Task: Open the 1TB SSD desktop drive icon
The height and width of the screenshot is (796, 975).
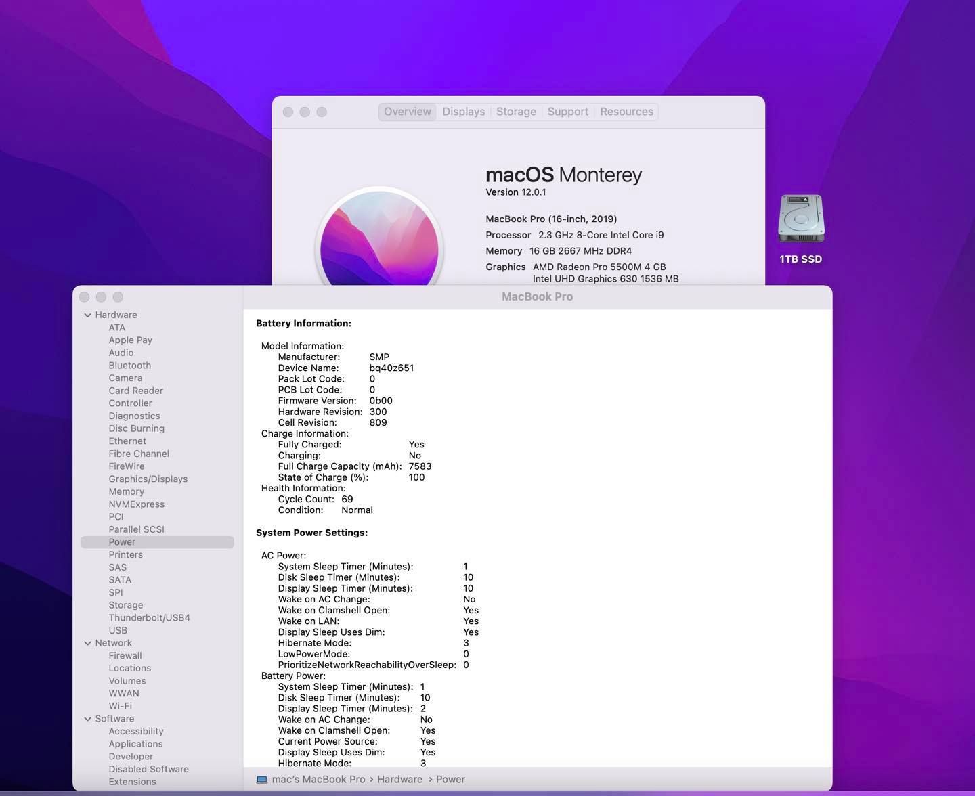Action: (801, 219)
